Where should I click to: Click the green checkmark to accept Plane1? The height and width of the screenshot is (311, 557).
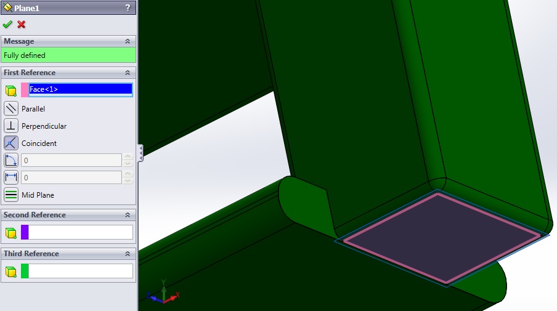click(x=7, y=25)
